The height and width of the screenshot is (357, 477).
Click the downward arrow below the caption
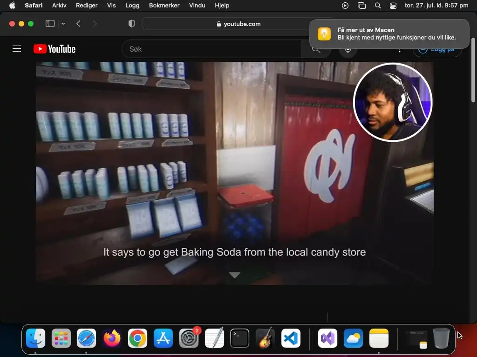235,275
